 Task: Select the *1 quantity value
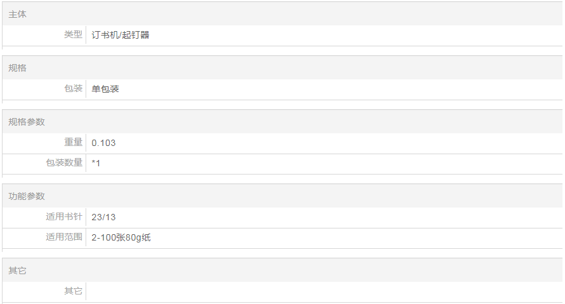96,164
